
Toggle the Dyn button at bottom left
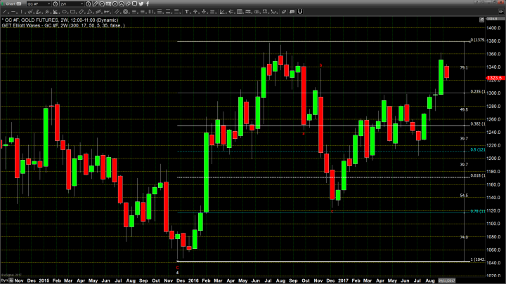pos(4,280)
